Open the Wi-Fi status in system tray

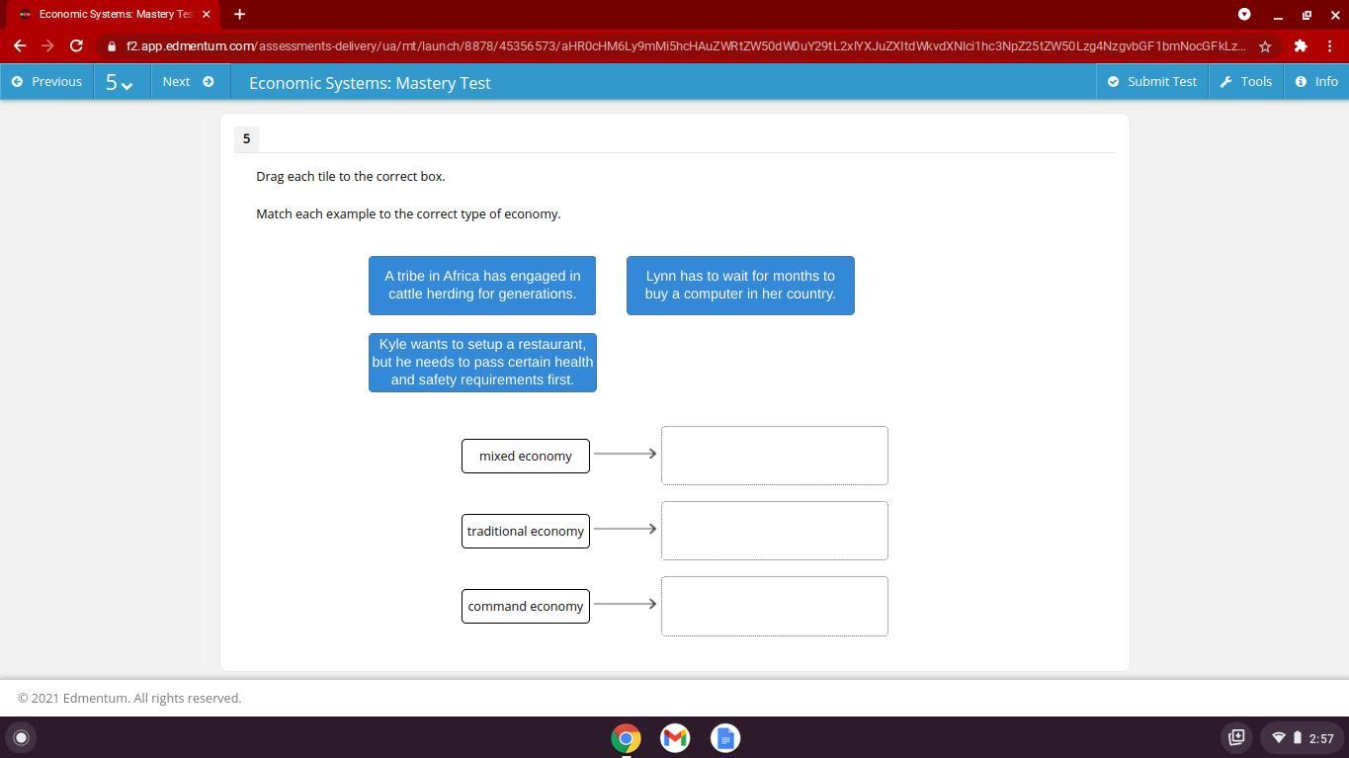(x=1278, y=737)
